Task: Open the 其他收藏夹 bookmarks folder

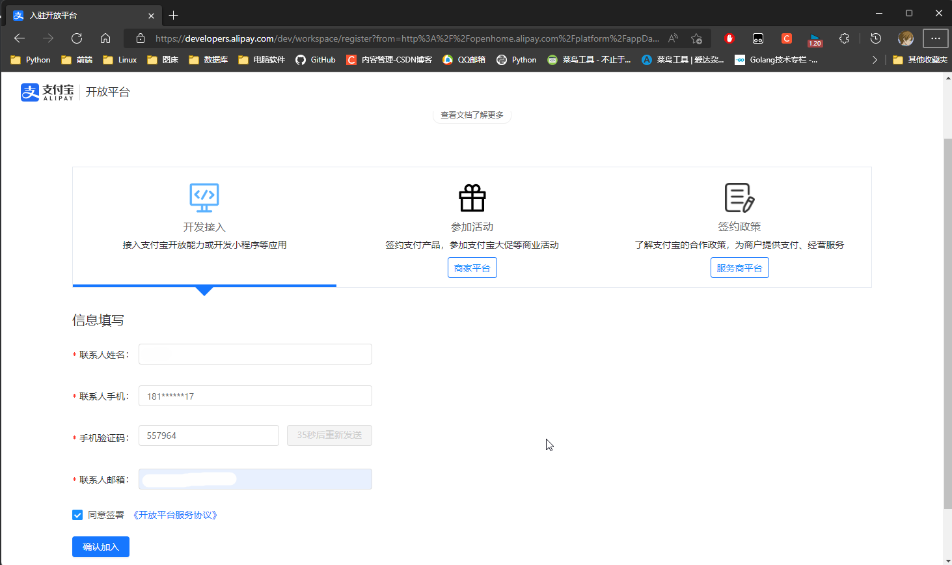Action: coord(920,60)
